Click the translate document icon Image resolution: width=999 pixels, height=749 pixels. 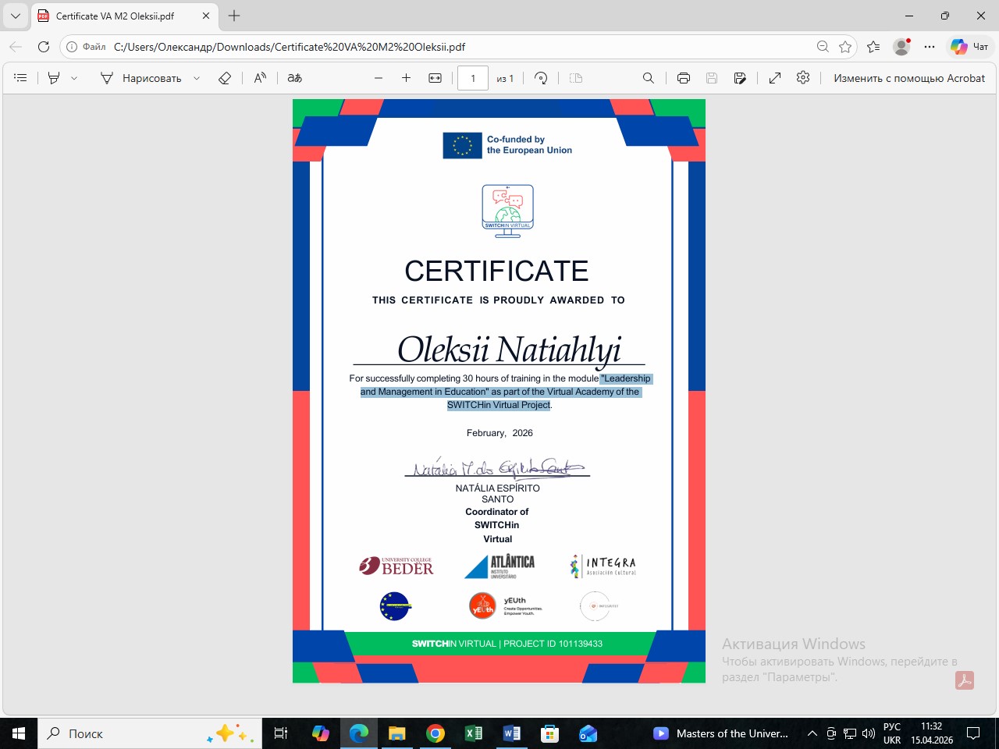click(294, 78)
